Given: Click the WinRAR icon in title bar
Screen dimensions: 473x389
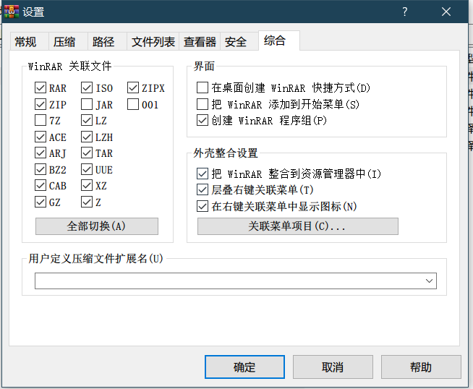Looking at the screenshot, I should coord(12,12).
